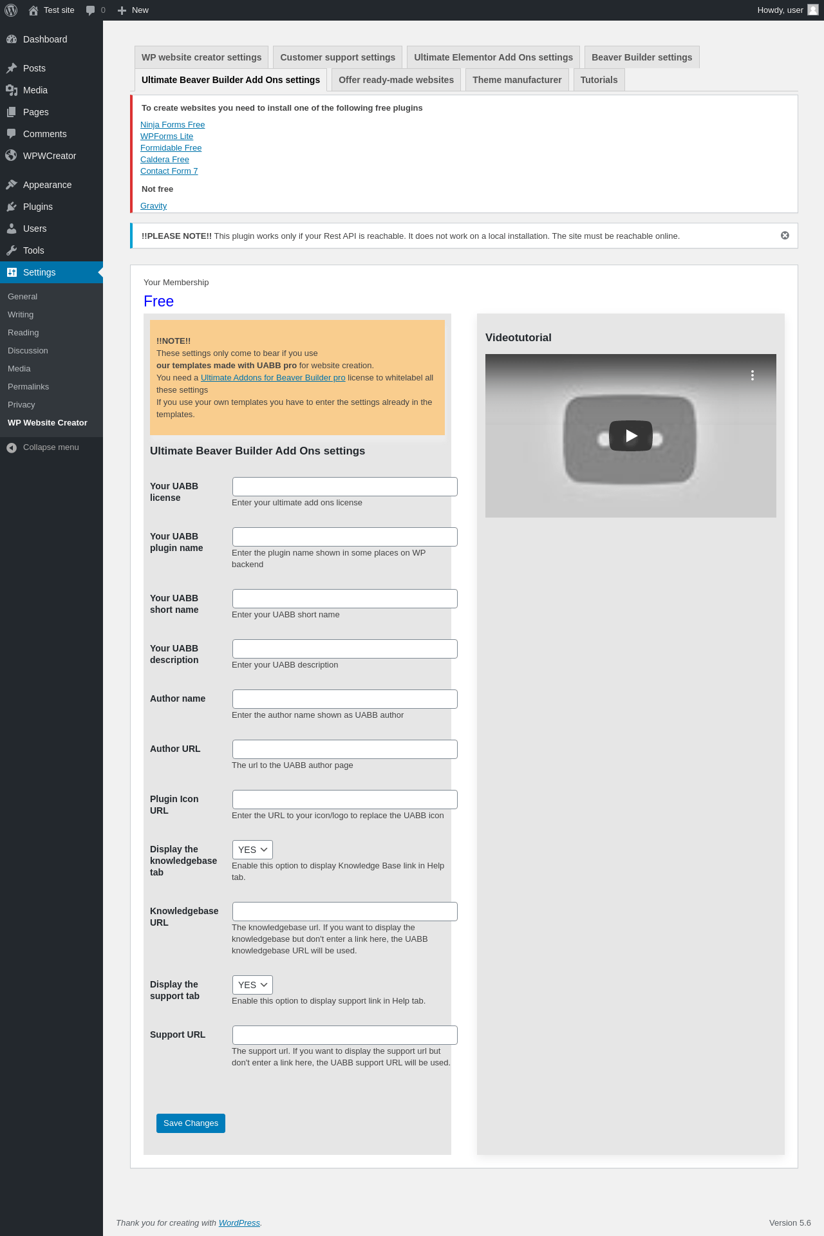
Task: Click the Dashboard gauge icon
Action: tap(12, 39)
